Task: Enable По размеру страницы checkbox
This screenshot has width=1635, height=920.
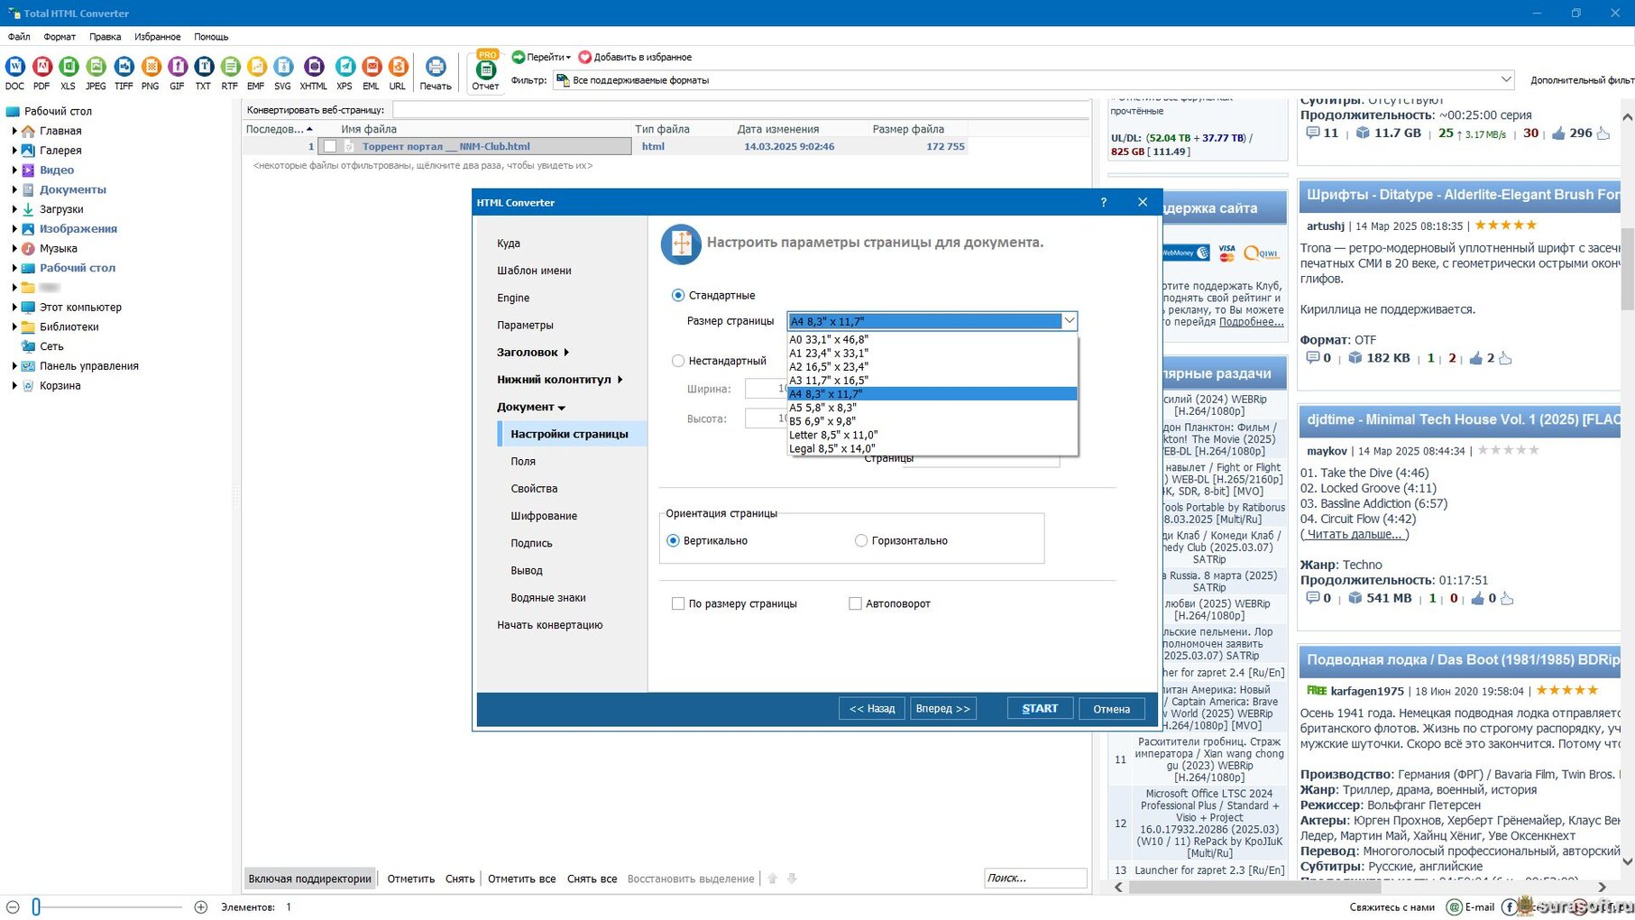Action: tap(678, 603)
